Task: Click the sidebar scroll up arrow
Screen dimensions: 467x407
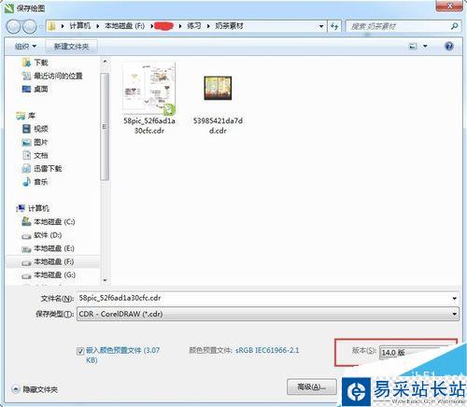Action: [105, 62]
